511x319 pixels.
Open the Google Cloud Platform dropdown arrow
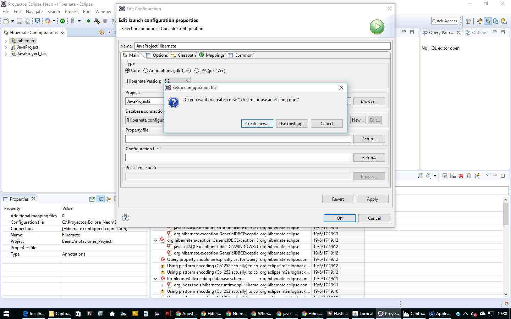pyautogui.click(x=54, y=21)
